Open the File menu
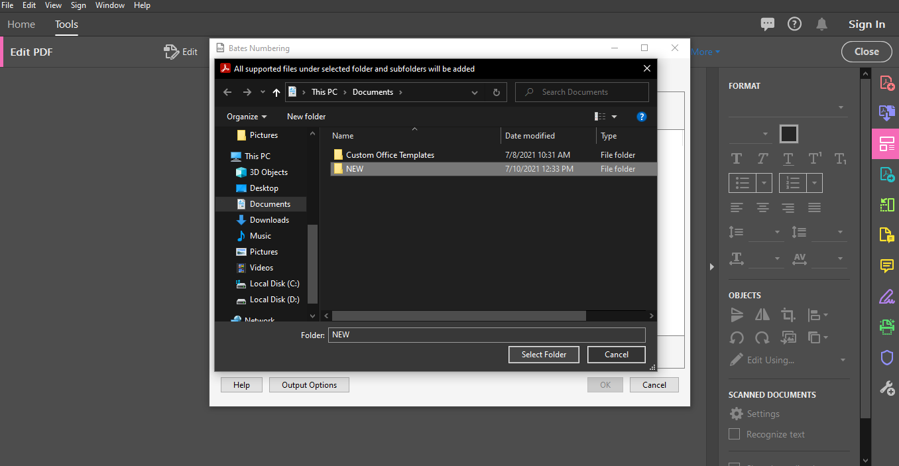 tap(7, 5)
